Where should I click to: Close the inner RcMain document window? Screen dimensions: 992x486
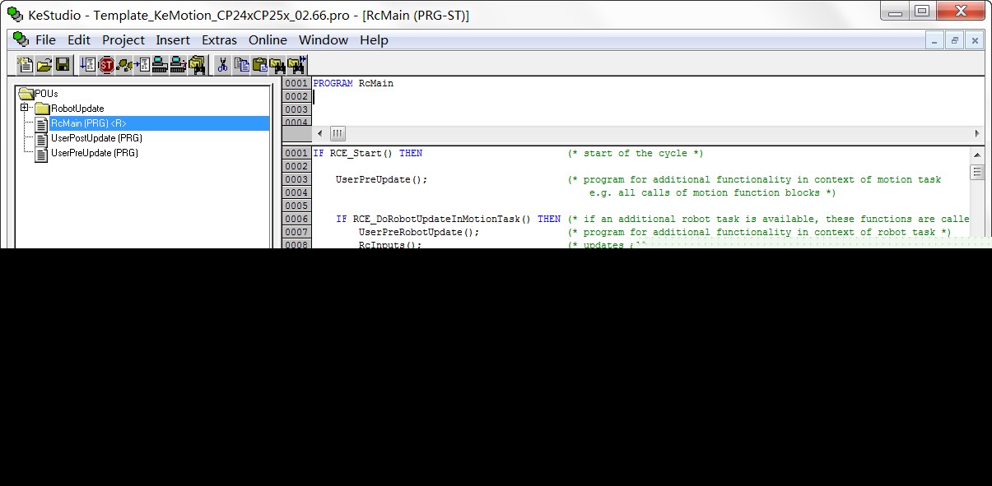click(x=975, y=39)
